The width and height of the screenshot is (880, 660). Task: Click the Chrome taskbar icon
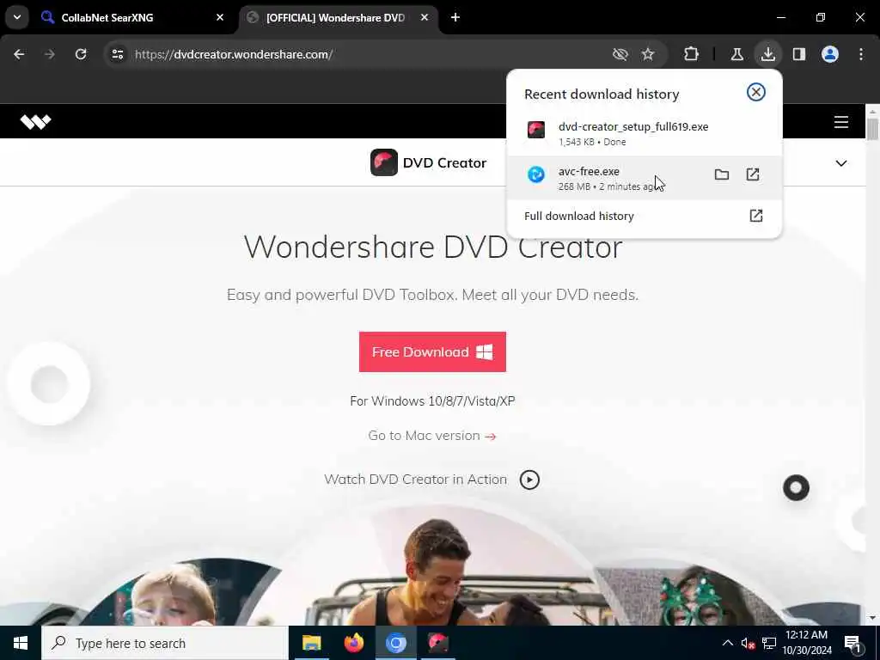(395, 643)
